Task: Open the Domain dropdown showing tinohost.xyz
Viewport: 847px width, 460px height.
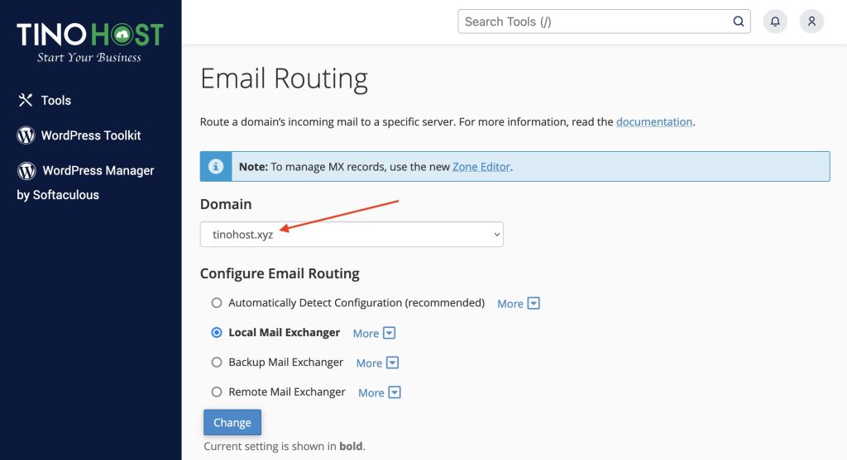Action: pyautogui.click(x=352, y=234)
